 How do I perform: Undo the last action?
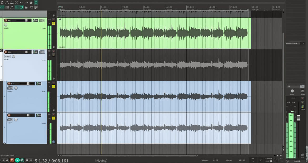[x=21, y=2]
